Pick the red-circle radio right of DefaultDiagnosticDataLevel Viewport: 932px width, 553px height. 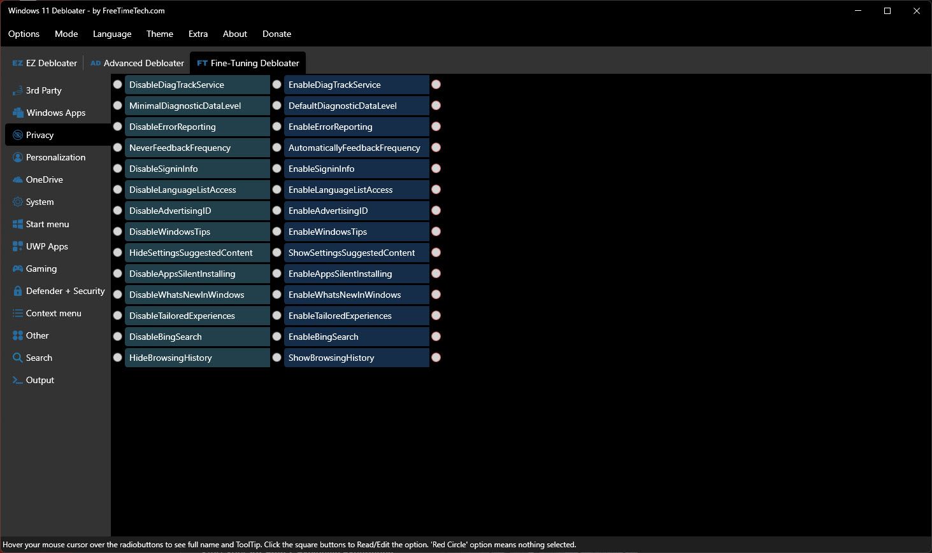tap(436, 106)
